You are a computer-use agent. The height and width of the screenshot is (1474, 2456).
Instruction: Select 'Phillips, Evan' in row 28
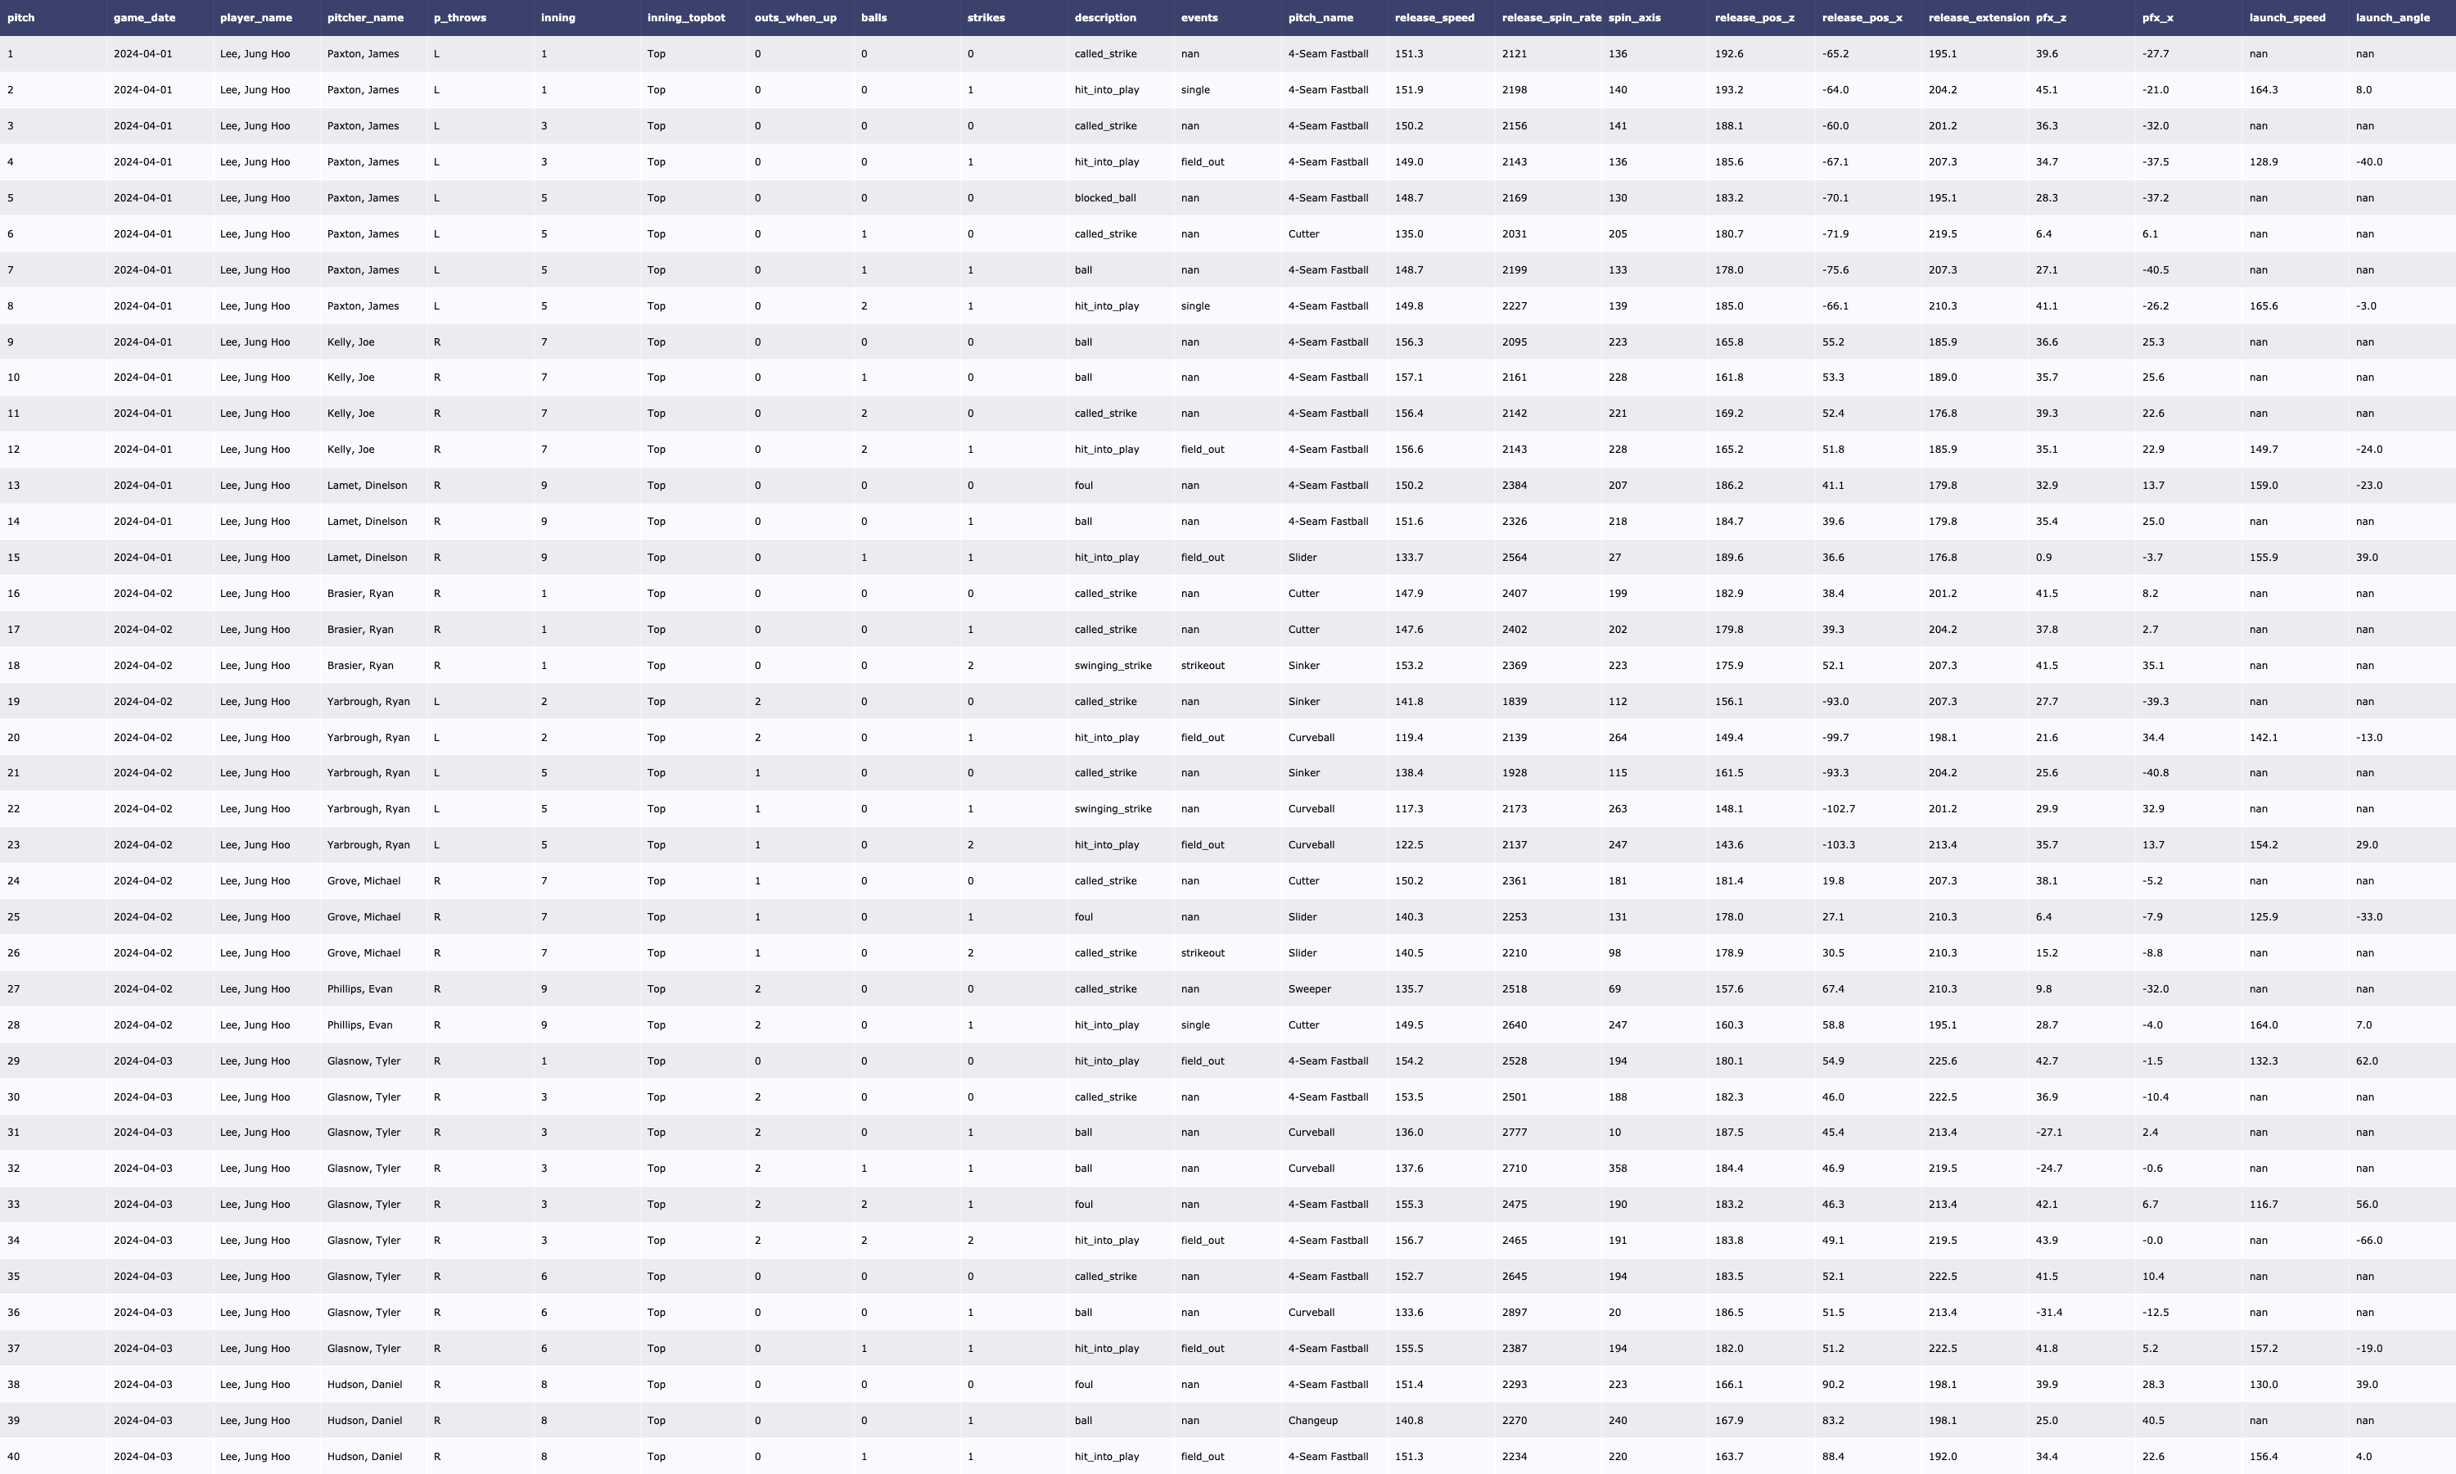(x=359, y=1025)
